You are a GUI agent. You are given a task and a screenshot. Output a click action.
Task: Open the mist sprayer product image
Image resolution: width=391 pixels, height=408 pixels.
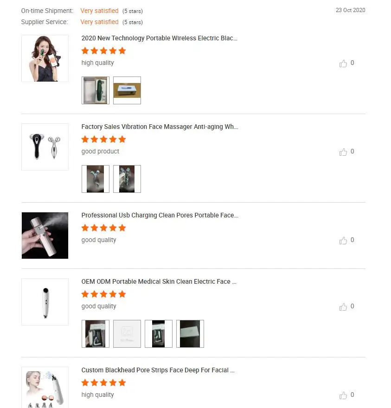[45, 236]
